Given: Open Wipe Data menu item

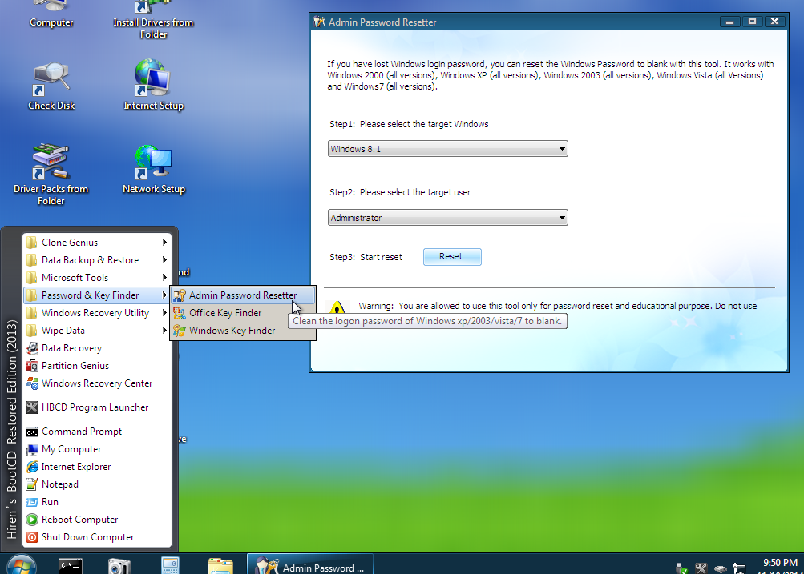Looking at the screenshot, I should [97, 331].
